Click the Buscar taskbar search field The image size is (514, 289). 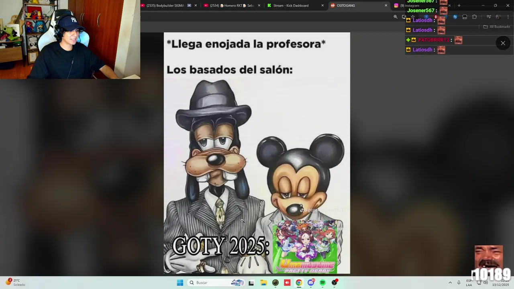tap(216, 283)
